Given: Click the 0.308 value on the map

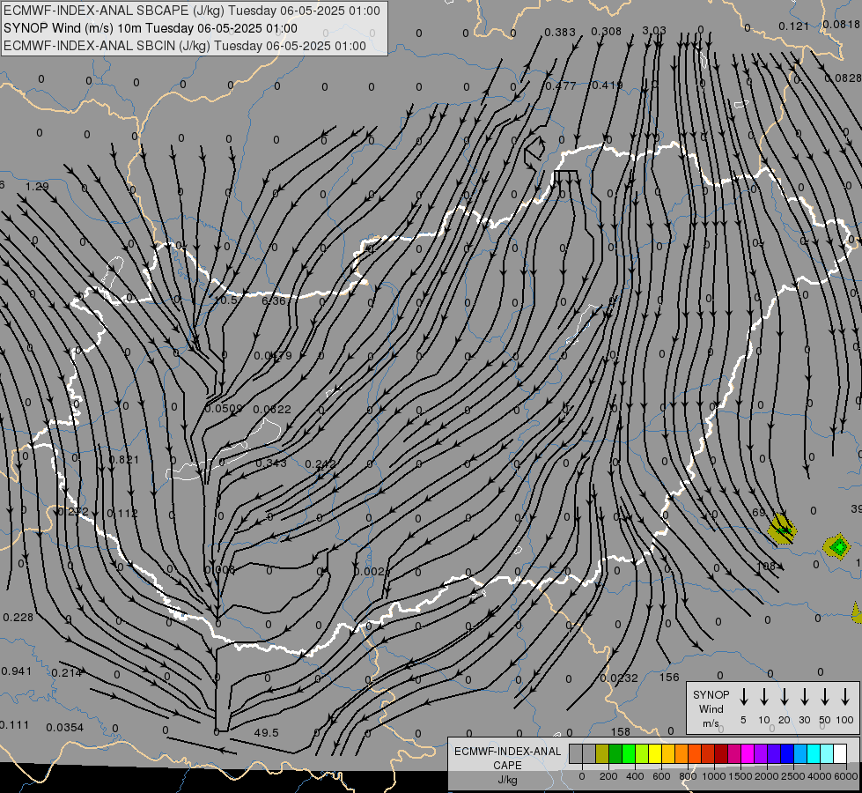Looking at the screenshot, I should (607, 32).
